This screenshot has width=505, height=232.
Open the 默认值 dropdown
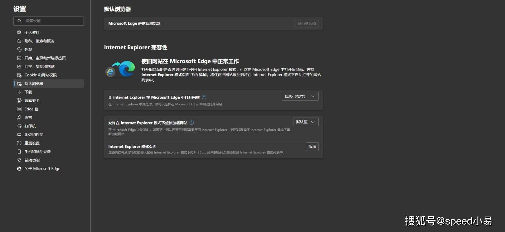(306, 122)
